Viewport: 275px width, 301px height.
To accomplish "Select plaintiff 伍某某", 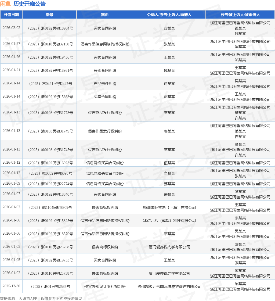I will (169, 163).
